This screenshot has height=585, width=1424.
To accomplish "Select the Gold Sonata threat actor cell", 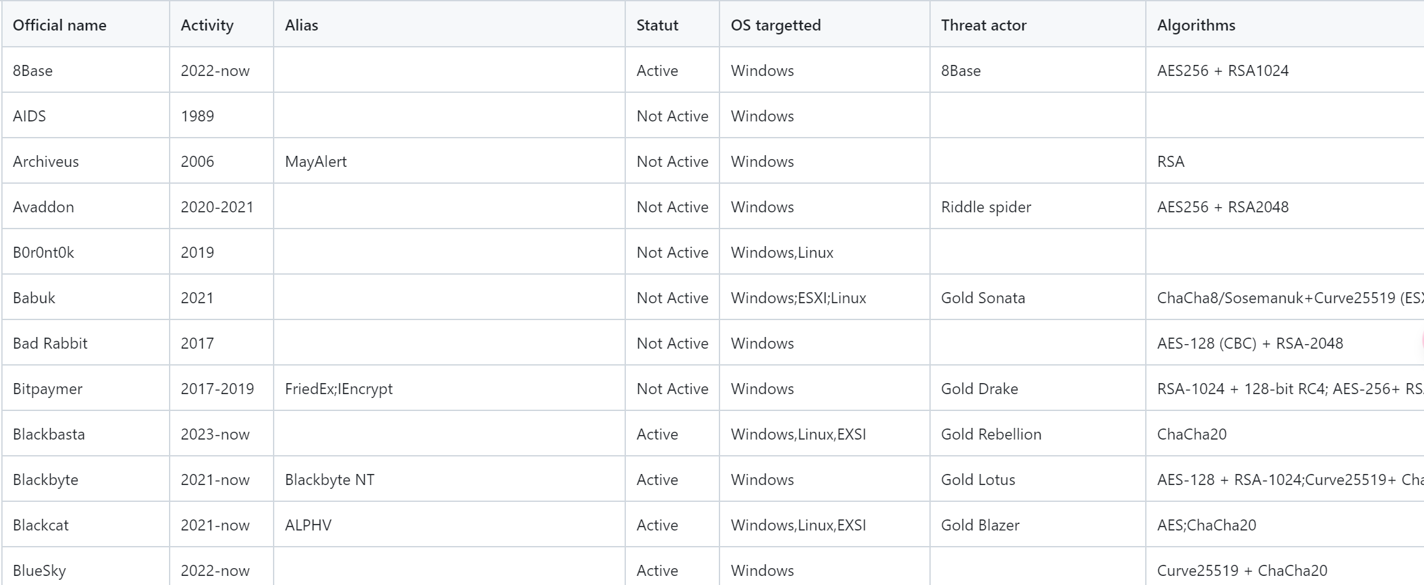I will coord(983,298).
